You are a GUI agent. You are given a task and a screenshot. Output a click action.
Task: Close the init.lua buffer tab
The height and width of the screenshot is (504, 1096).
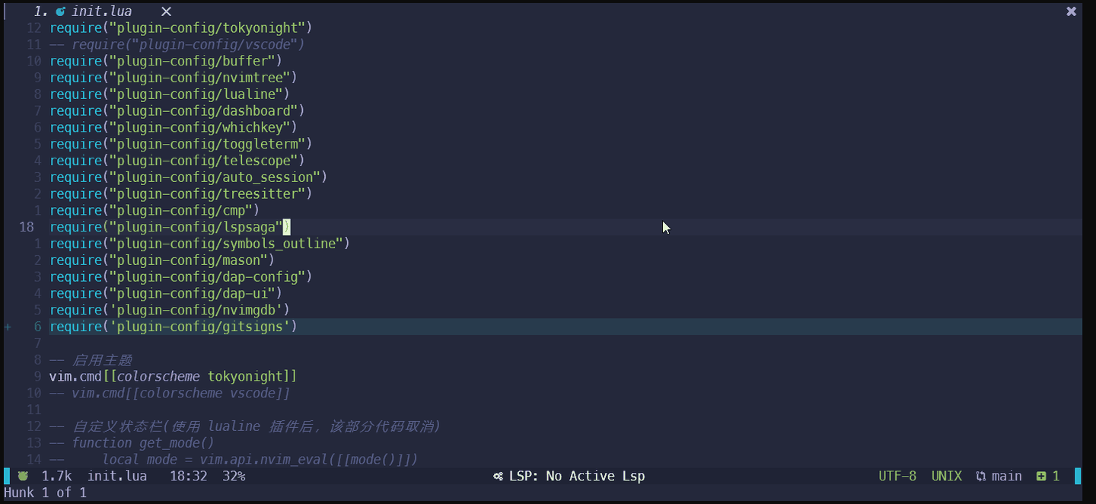[x=166, y=11]
